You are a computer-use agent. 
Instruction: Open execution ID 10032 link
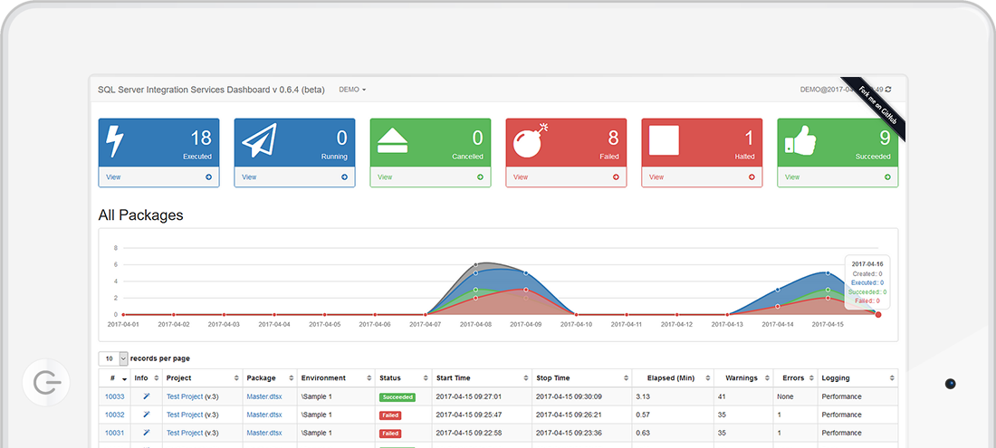point(114,415)
